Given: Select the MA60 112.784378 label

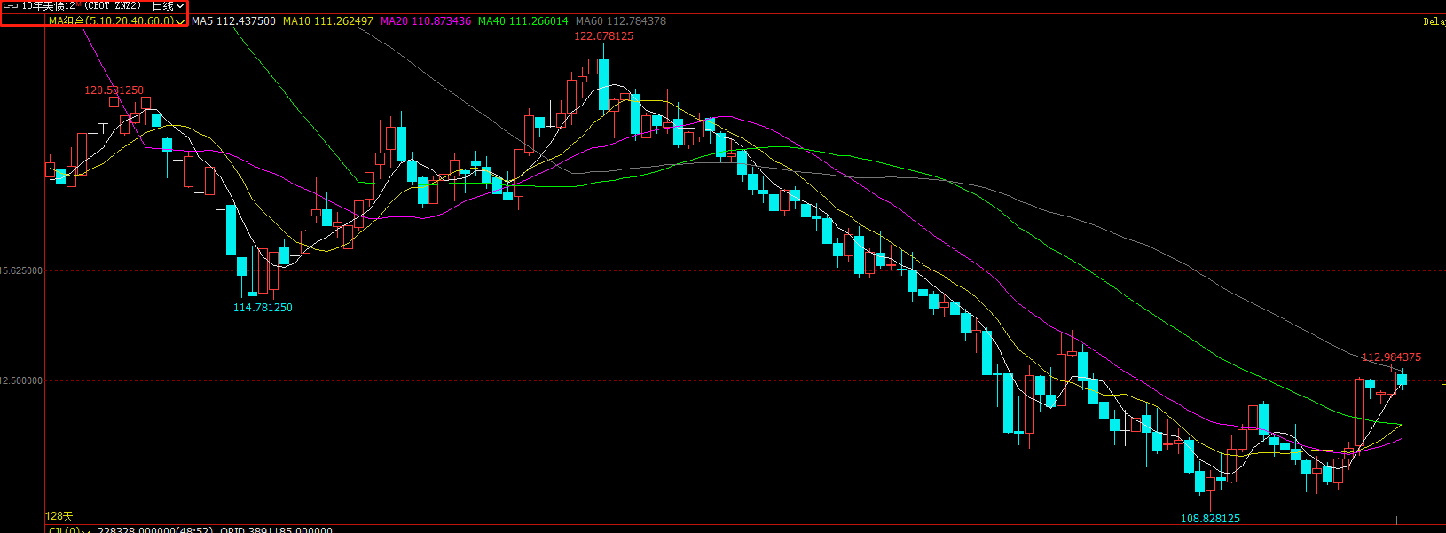Looking at the screenshot, I should point(621,20).
